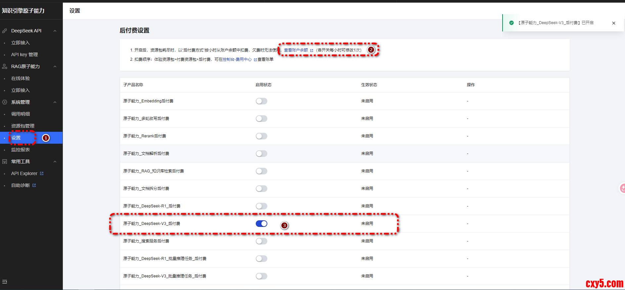Click the green success check icon
The height and width of the screenshot is (290, 625).
pos(512,23)
